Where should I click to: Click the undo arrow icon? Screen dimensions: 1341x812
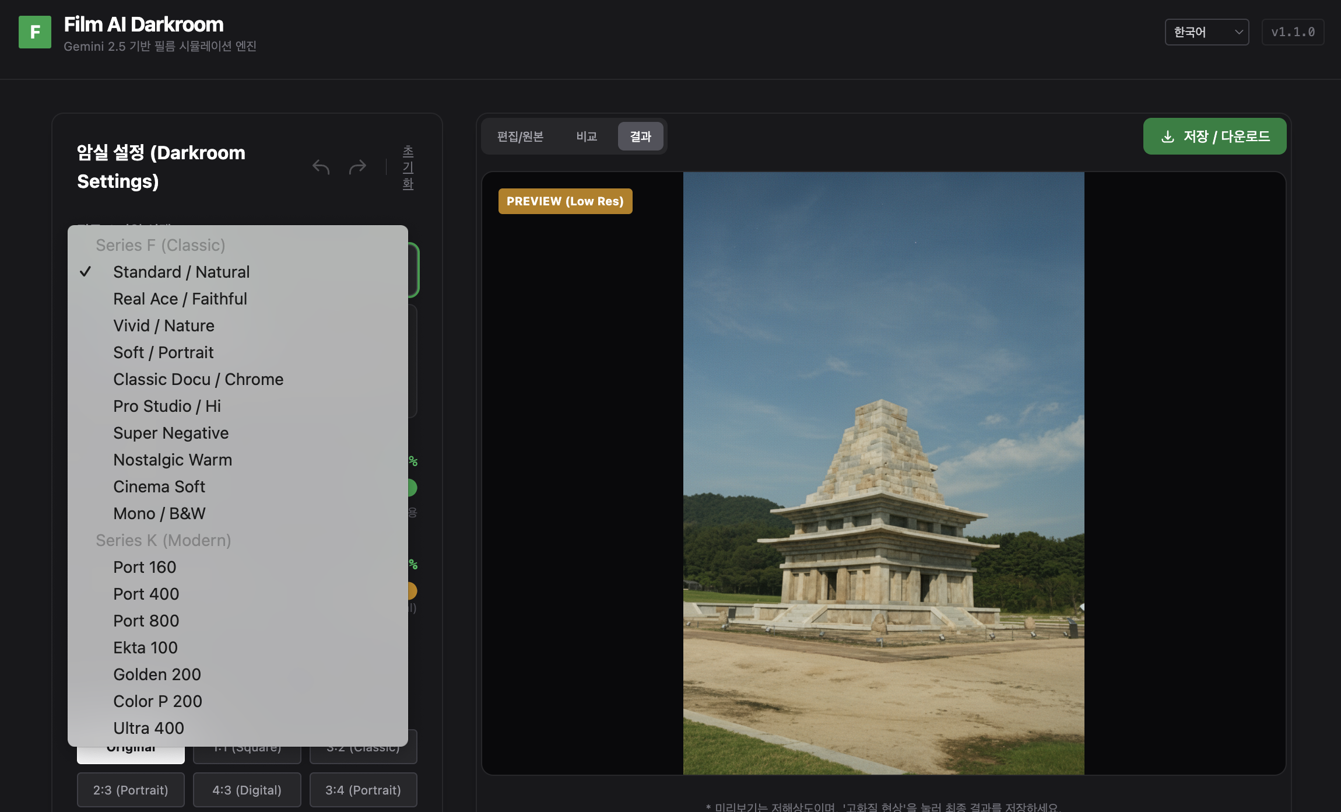click(321, 167)
